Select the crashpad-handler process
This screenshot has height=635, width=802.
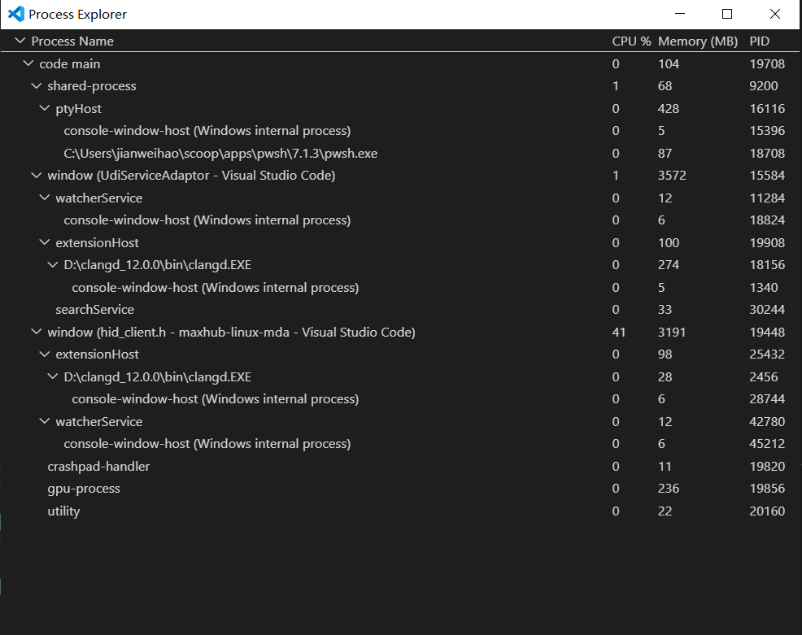pyautogui.click(x=98, y=466)
